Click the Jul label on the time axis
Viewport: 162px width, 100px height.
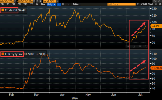click(140, 95)
